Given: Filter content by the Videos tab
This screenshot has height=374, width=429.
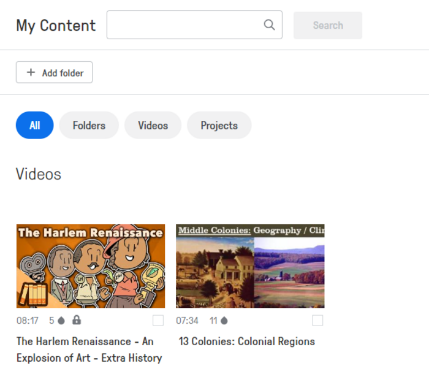Looking at the screenshot, I should tap(153, 125).
